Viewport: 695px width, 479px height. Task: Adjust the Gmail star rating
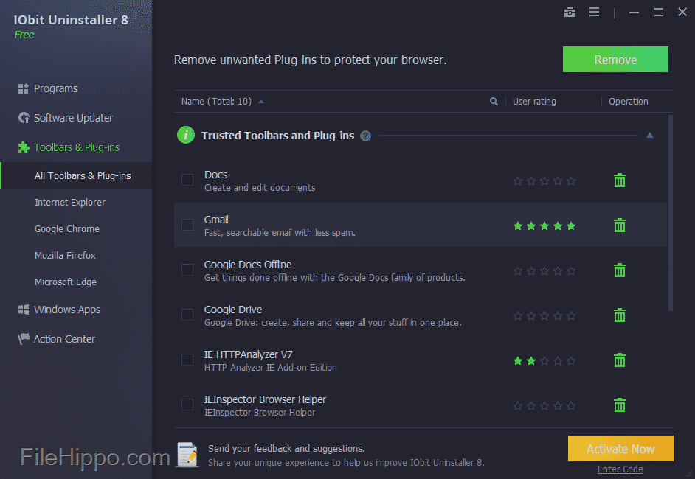(544, 225)
